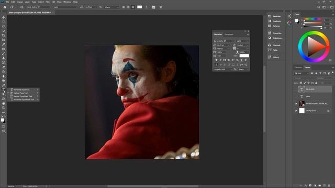Image resolution: width=335 pixels, height=188 pixels.
Task: Click the create warped text icon
Action: [x=147, y=7]
